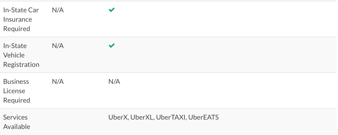Click the word Available in last row
The width and height of the screenshot is (338, 135).
pyautogui.click(x=17, y=127)
